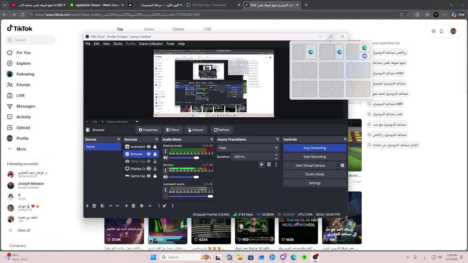Open virtual camera settings gear
This screenshot has height=263, width=468.
[x=342, y=165]
